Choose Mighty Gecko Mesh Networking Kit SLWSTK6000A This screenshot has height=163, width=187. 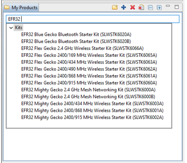[88, 90]
